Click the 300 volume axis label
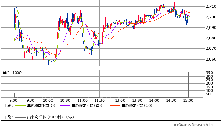 point(209,77)
